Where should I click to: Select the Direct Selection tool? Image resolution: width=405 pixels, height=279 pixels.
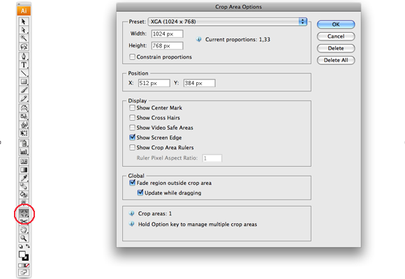pyautogui.click(x=24, y=30)
